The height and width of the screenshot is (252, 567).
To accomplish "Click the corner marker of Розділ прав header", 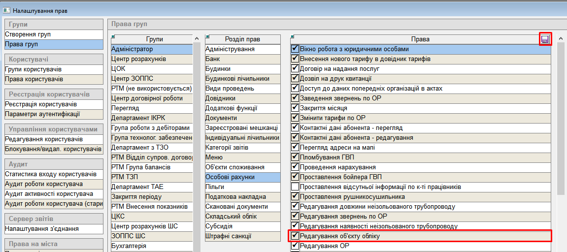I will (207, 36).
